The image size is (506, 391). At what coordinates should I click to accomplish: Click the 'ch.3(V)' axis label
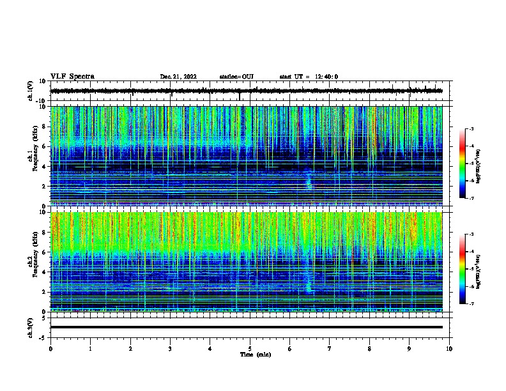click(31, 328)
